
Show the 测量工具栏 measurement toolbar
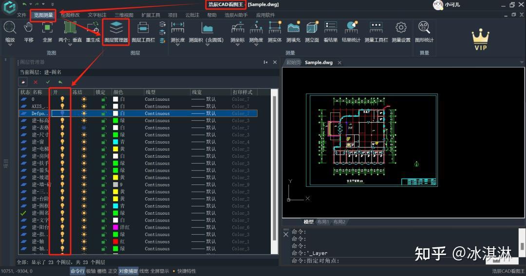coord(376,28)
